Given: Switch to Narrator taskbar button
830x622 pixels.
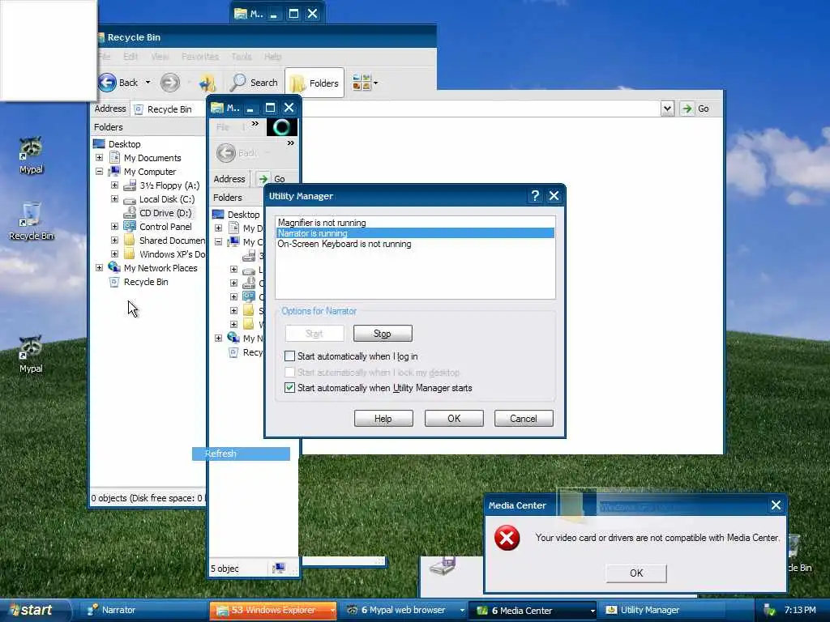Looking at the screenshot, I should 143,611.
